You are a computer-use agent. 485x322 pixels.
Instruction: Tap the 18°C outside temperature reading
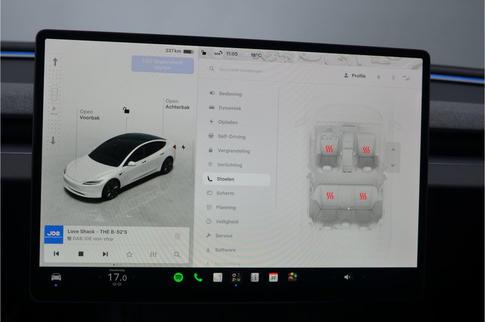[x=256, y=55]
